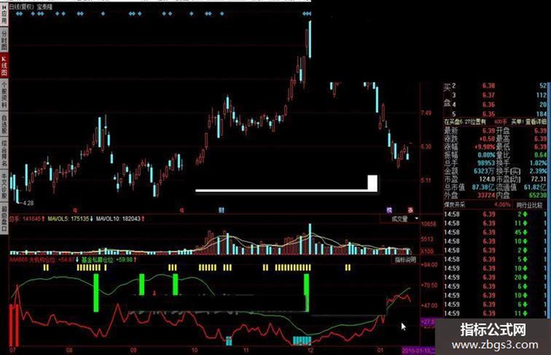
Task: Click the purple date label on timeline
Action: [418, 351]
